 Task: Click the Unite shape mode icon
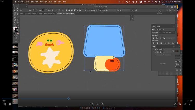[x=153, y=38]
